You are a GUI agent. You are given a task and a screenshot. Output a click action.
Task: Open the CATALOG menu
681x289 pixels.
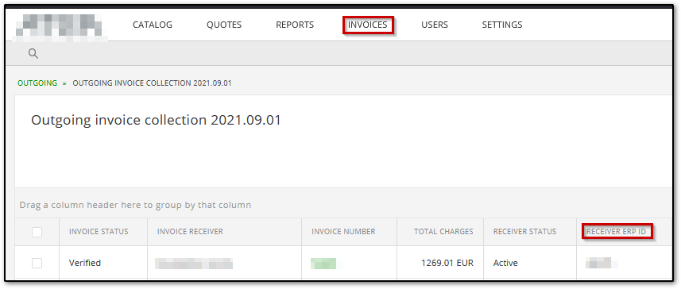(153, 25)
